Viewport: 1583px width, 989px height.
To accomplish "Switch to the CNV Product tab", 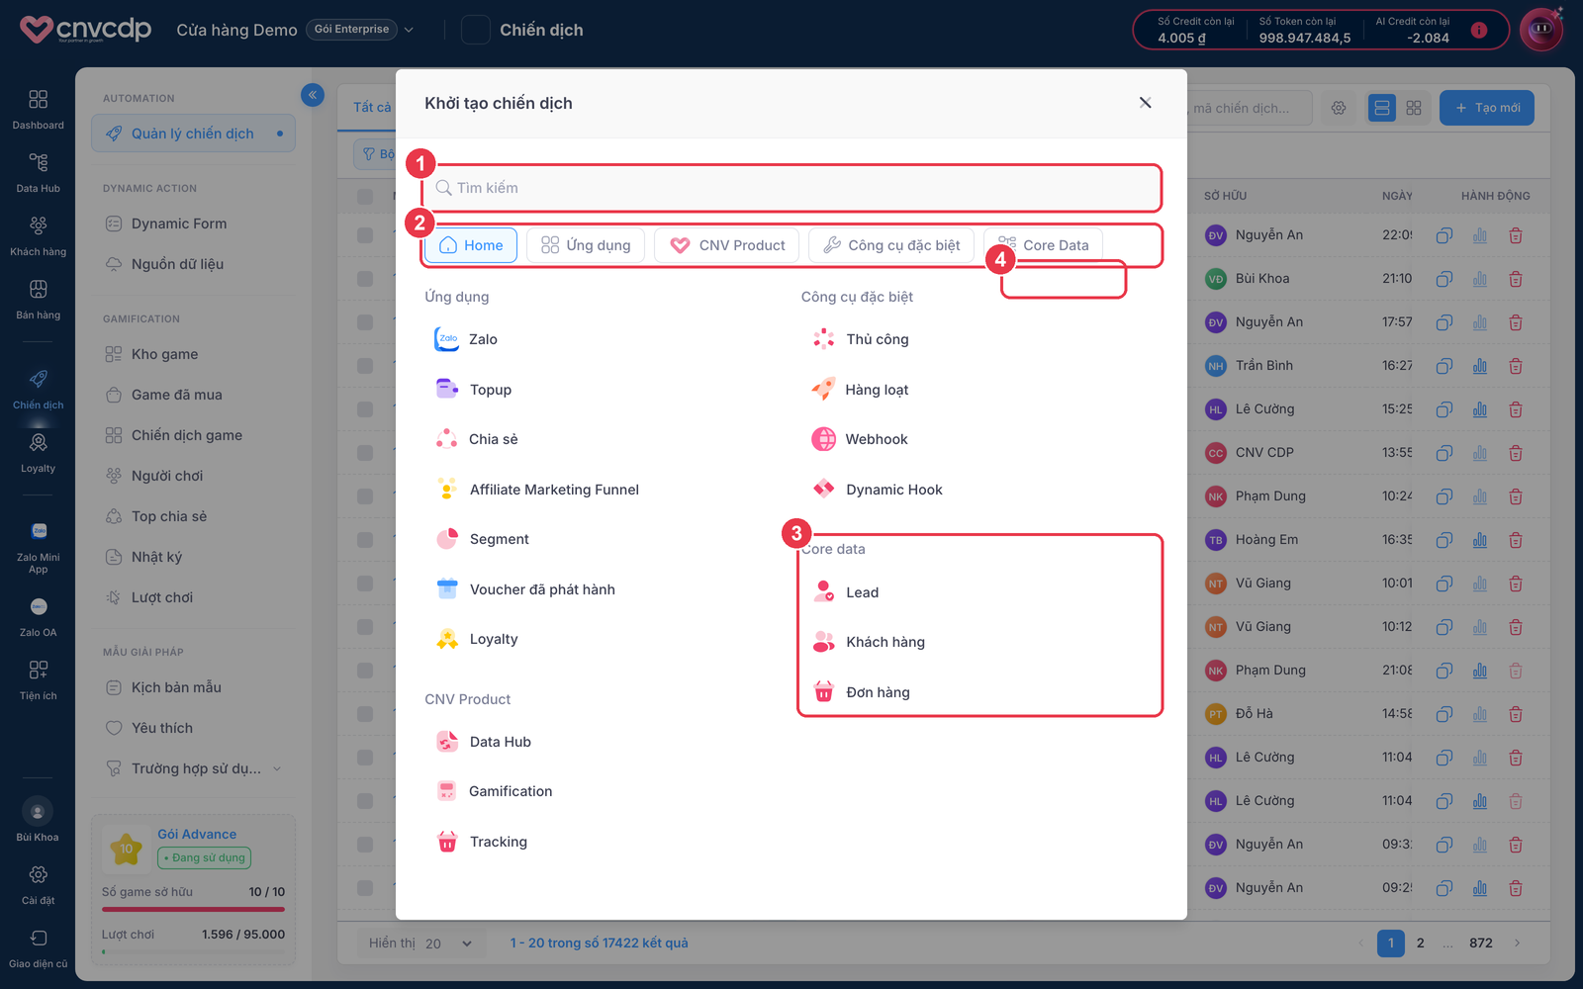I will (727, 245).
